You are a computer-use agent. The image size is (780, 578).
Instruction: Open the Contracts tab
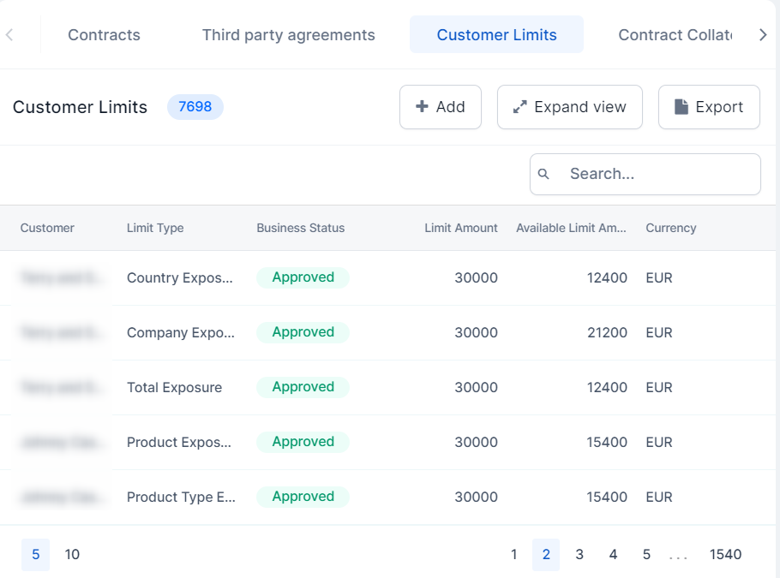click(x=104, y=35)
